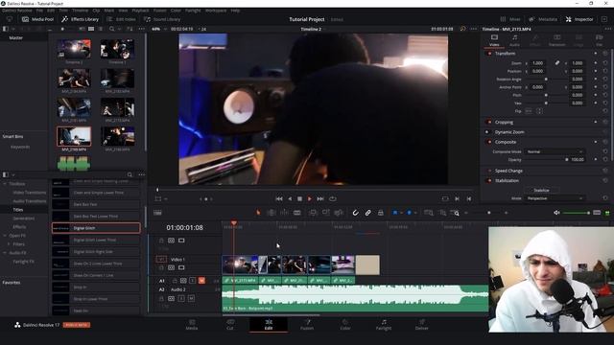
Task: Open the Playback menu
Action: [x=140, y=11]
